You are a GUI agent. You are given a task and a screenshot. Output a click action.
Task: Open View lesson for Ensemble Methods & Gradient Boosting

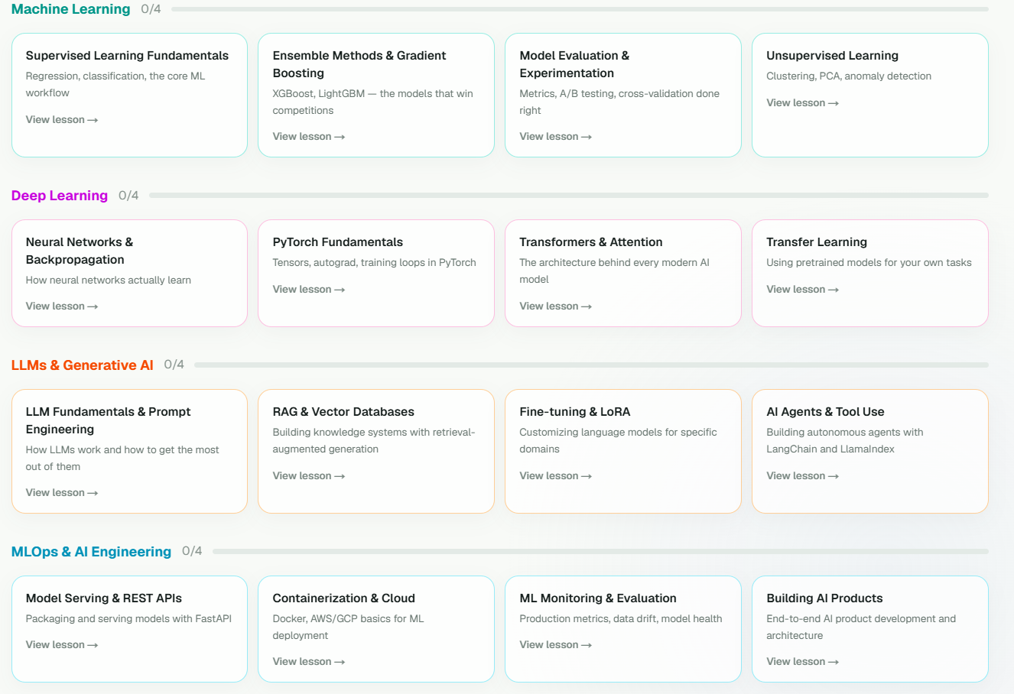click(x=309, y=137)
